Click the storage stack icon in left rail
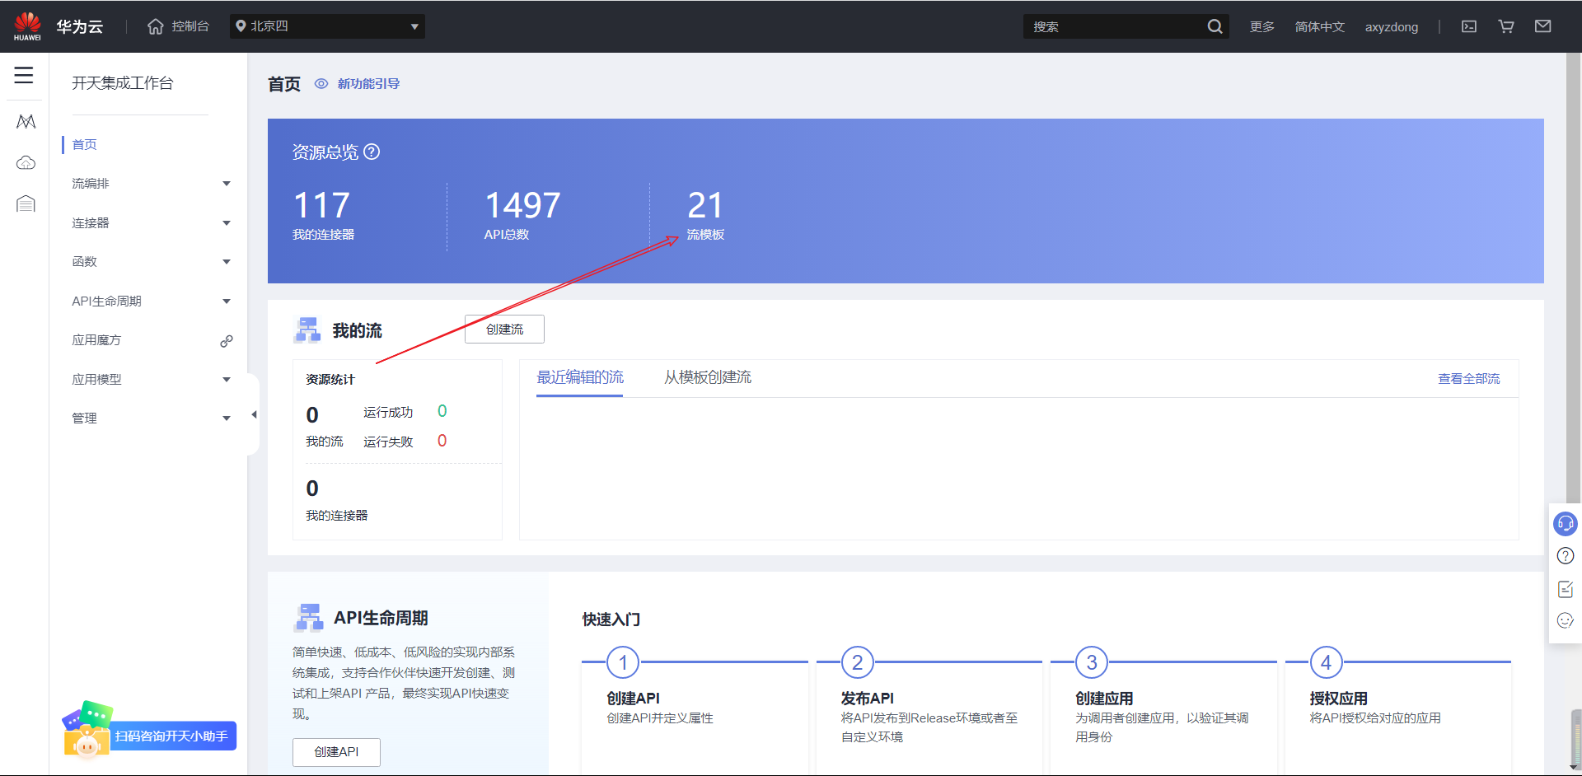Screen dimensions: 1582x776 [26, 203]
